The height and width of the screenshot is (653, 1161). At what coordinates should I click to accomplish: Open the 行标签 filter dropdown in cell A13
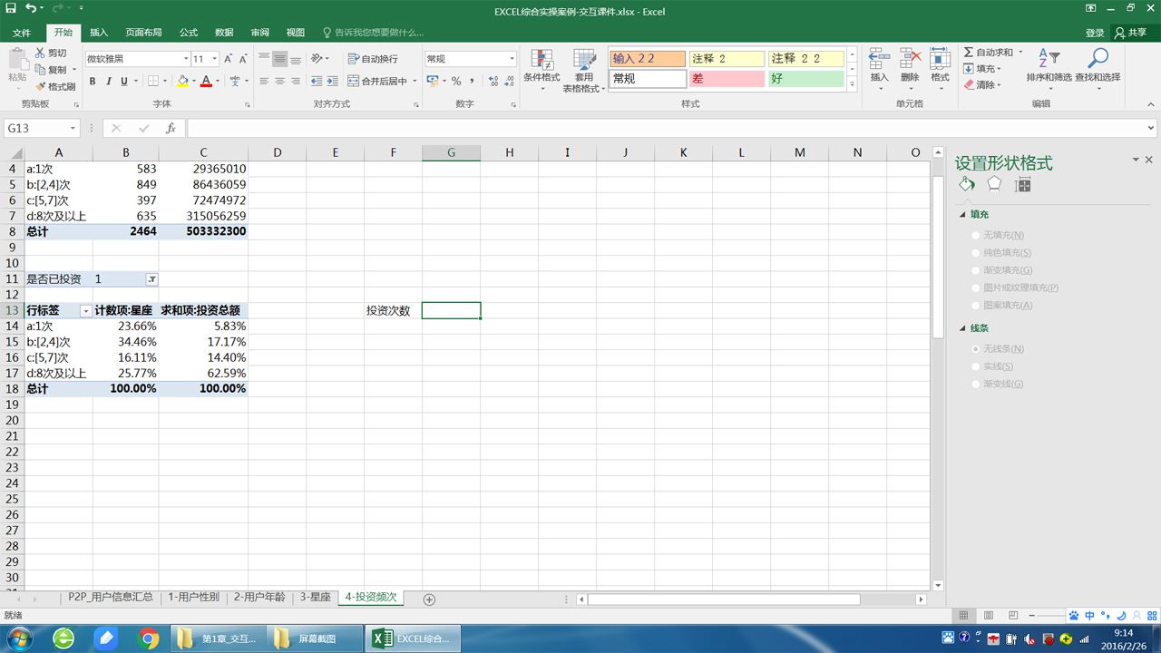(86, 311)
